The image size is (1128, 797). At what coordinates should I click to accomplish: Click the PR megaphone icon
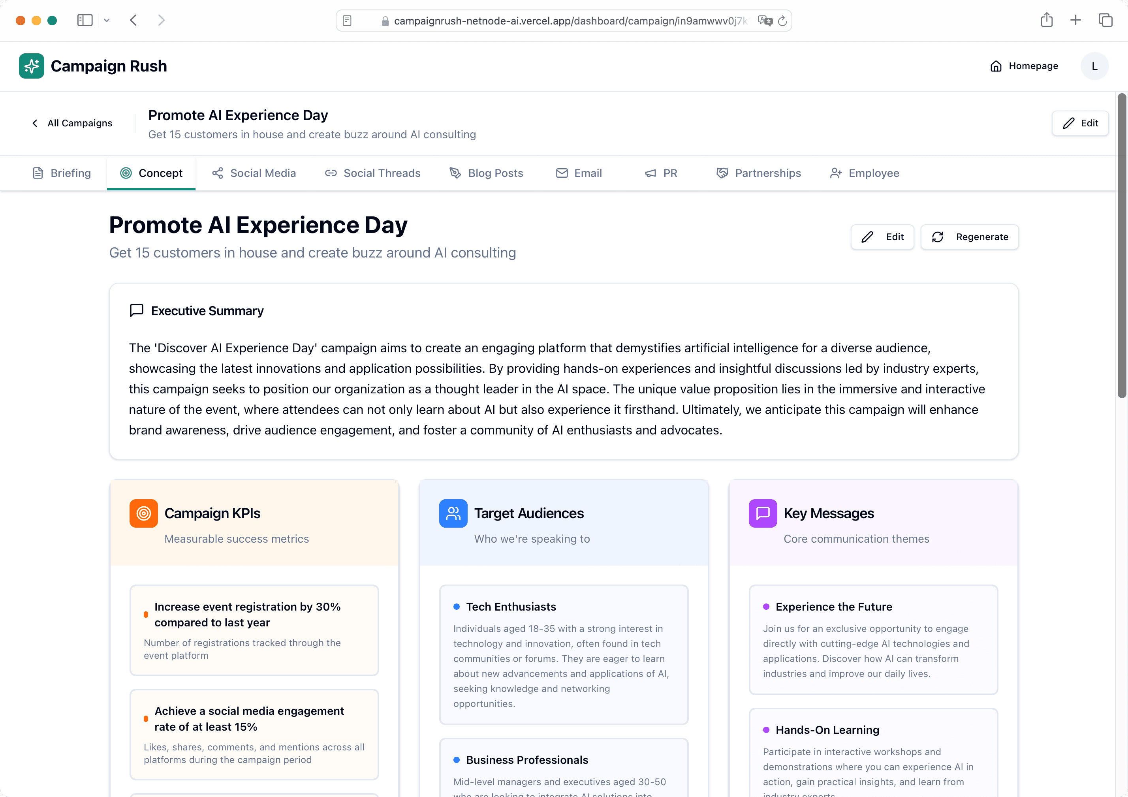[650, 173]
